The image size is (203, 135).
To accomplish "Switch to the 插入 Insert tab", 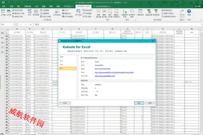I will pos(19,6).
